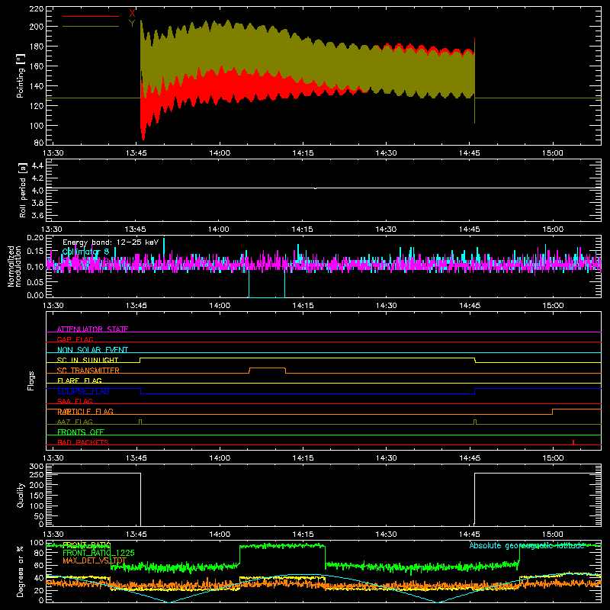This screenshot has height=610, width=610.
Task: Click the BAD_PACKETS flag label
Action: pos(83,442)
